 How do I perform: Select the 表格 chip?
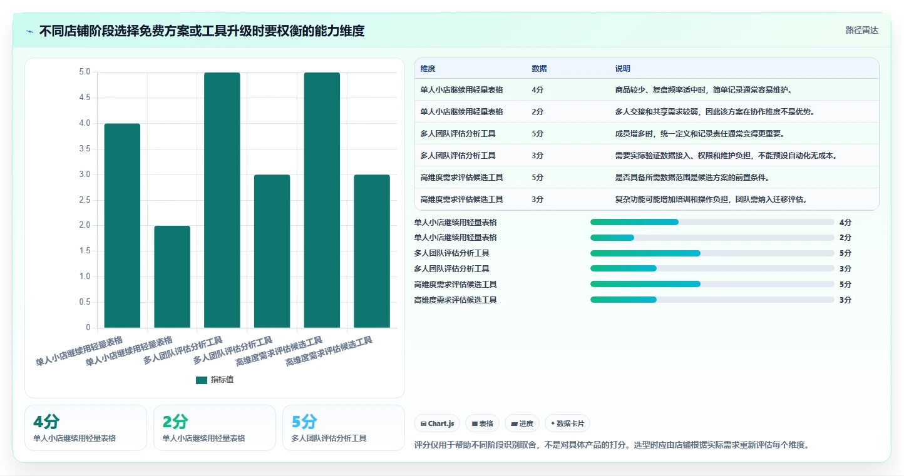pos(482,423)
